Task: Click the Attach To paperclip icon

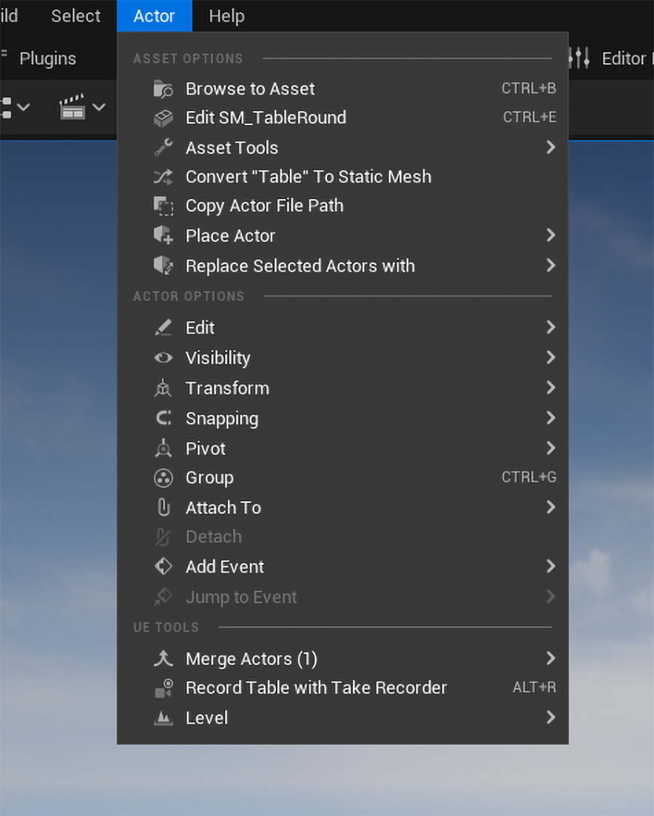Action: coord(163,507)
